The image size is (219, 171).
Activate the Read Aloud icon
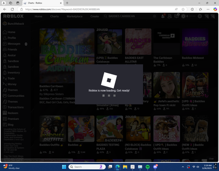(176, 9)
